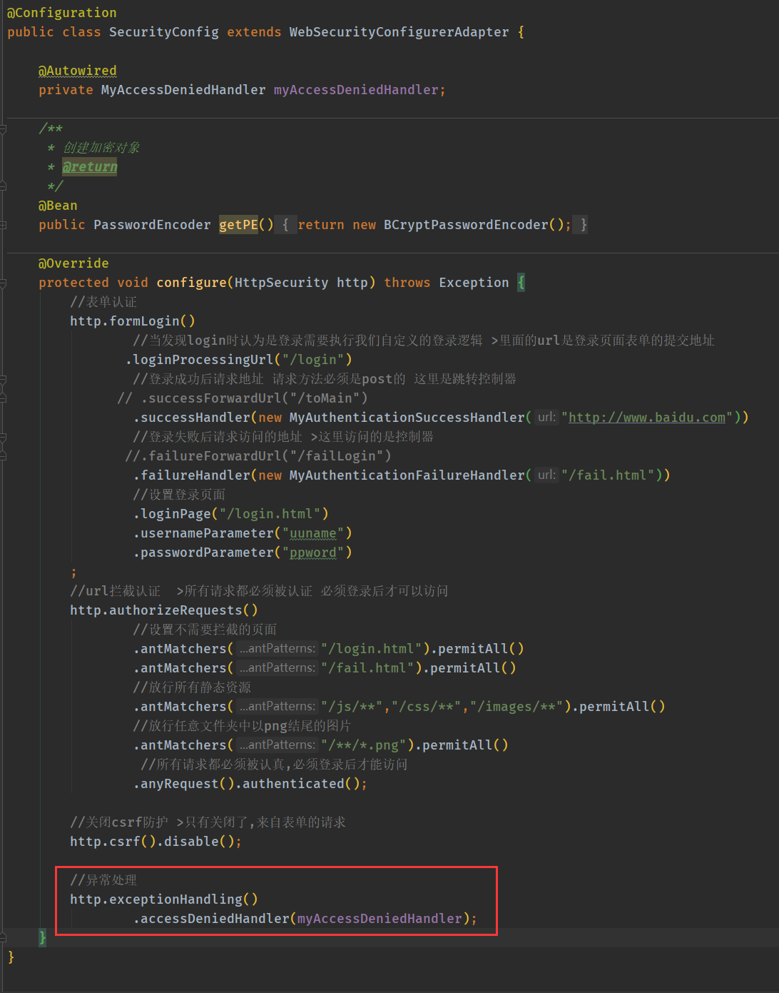This screenshot has width=779, height=993.
Task: Click antPatterns hint before "/**/*.png"
Action: click(278, 745)
